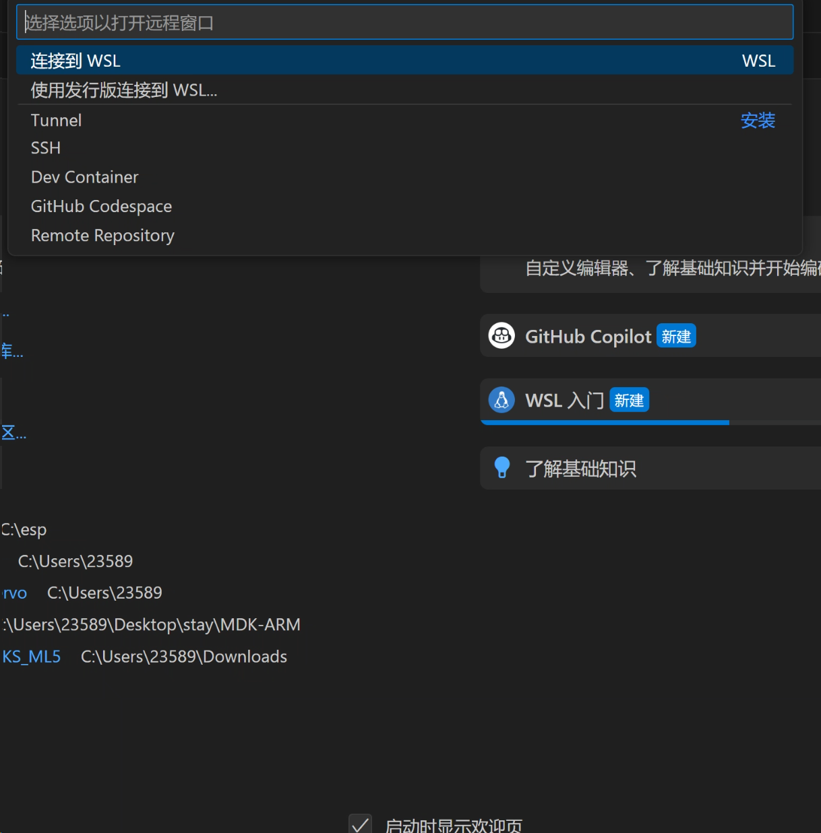Viewport: 821px width, 833px height.
Task: Open the GitHub Copilot walkthrough
Action: tap(650, 335)
